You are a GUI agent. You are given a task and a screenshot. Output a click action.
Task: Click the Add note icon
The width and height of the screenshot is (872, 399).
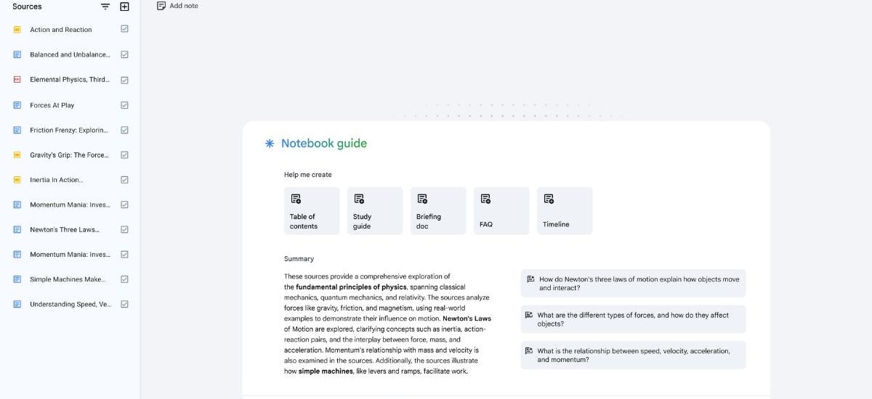(x=161, y=6)
